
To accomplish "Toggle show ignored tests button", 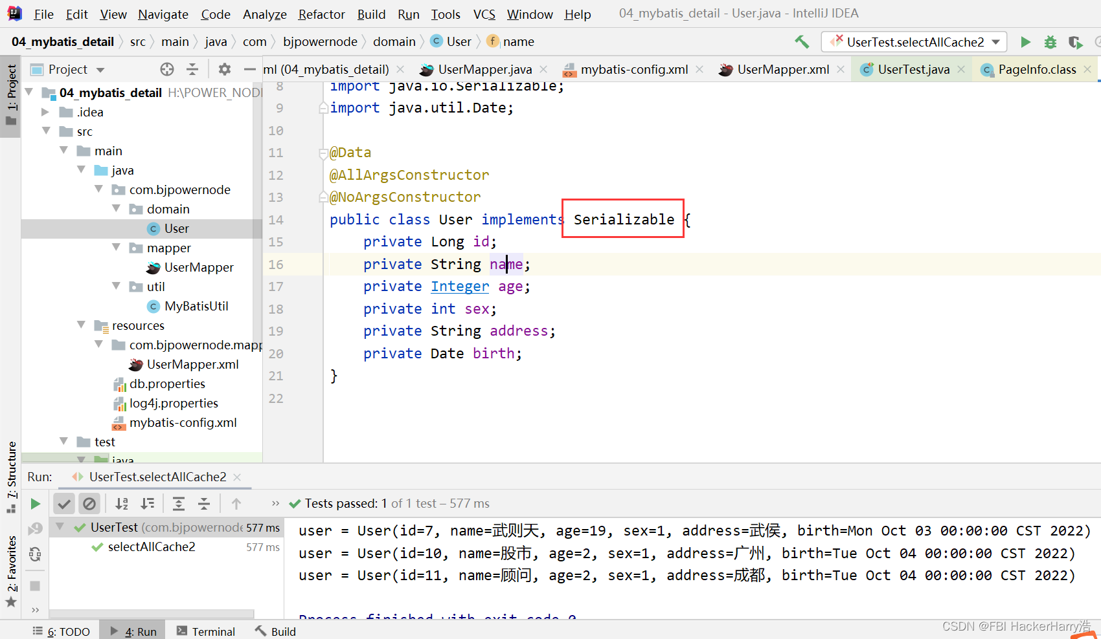I will point(89,504).
